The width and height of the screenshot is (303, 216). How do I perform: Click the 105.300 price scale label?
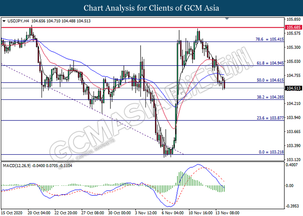293,47
